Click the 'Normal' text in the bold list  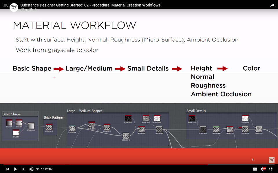(x=202, y=77)
